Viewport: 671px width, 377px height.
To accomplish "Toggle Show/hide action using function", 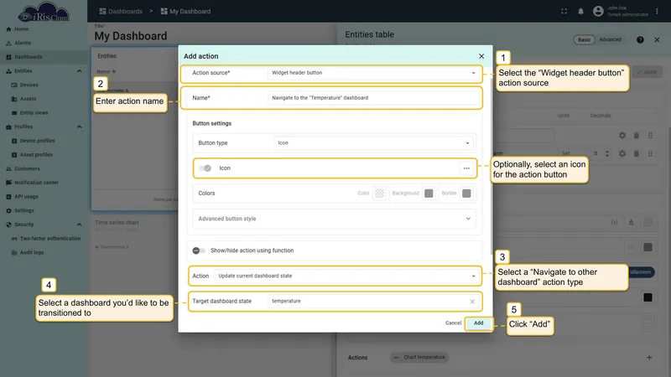I will coord(199,250).
